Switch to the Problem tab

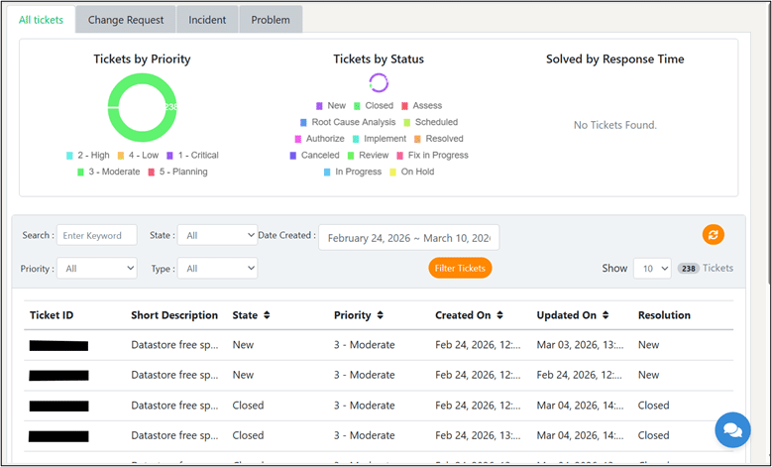[271, 20]
